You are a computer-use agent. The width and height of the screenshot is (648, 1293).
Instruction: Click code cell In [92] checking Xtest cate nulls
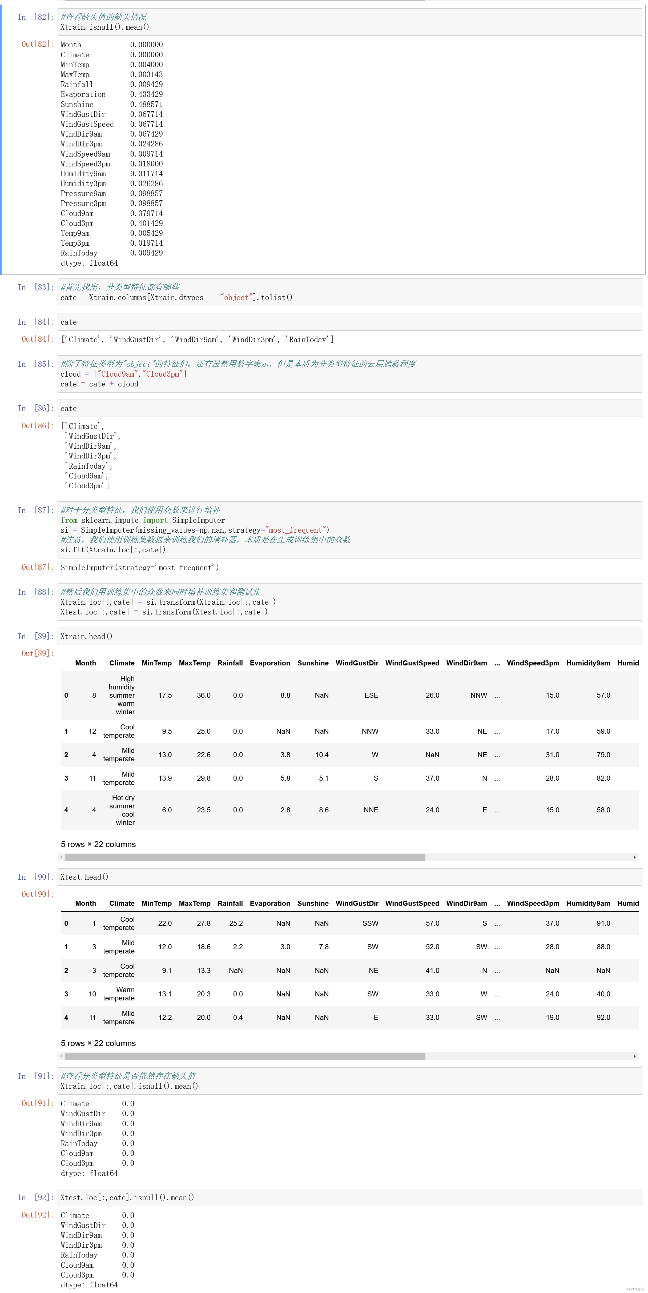[349, 1197]
